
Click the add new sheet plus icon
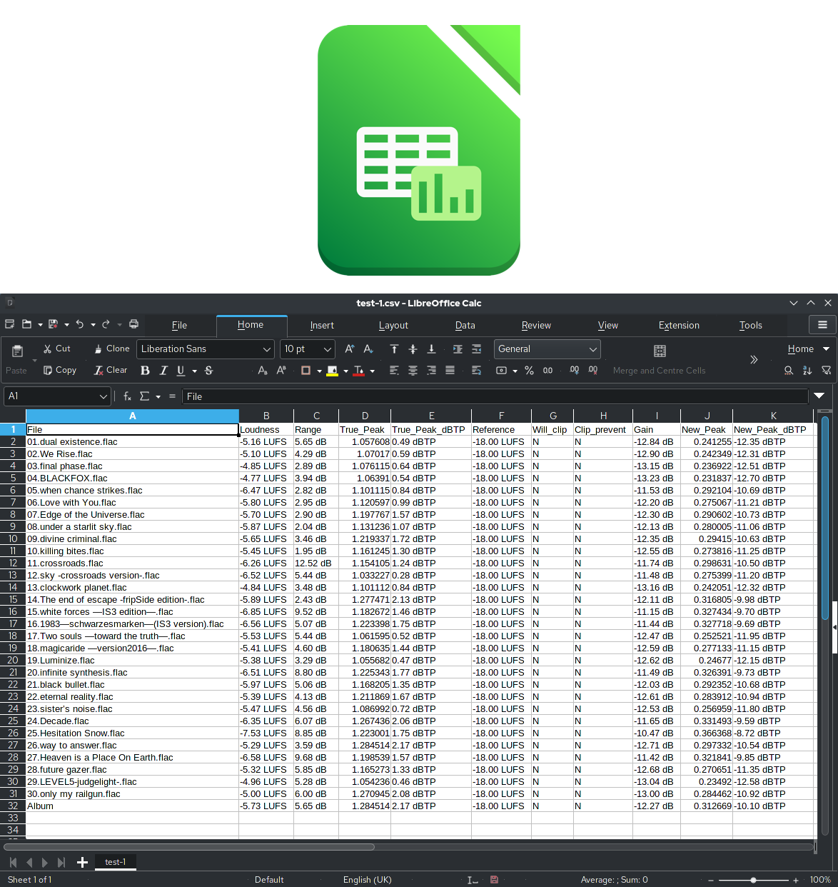(x=82, y=863)
